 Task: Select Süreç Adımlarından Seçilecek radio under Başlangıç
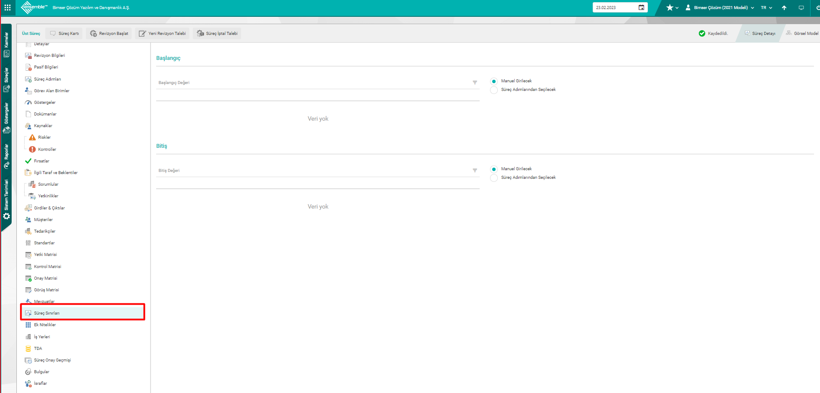[494, 90]
